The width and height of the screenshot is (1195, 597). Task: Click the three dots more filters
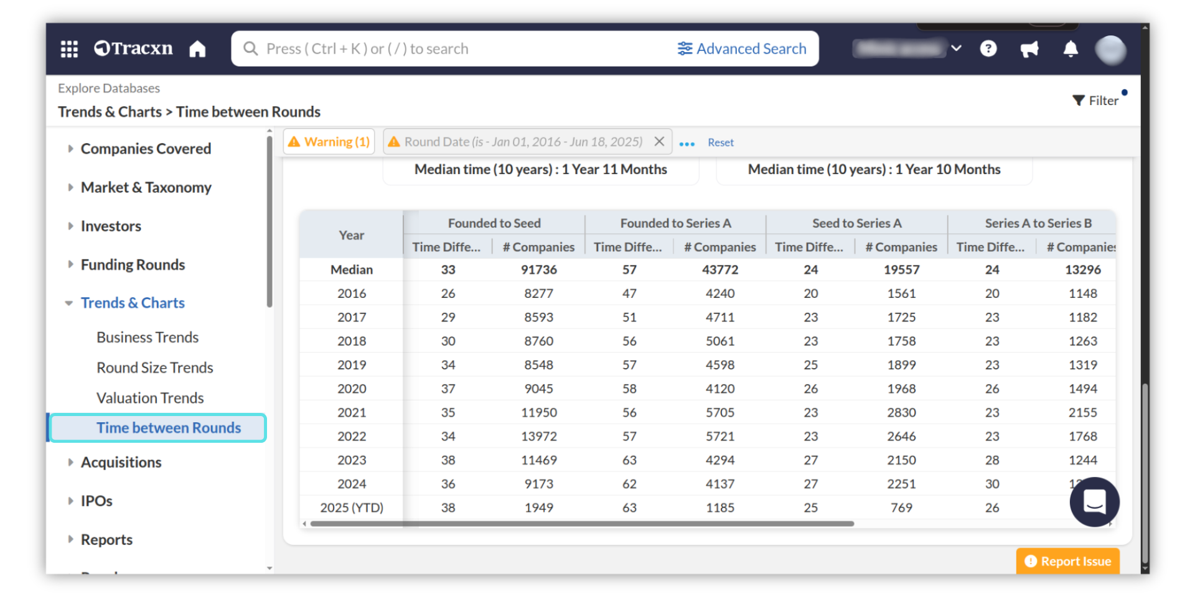[x=687, y=144]
